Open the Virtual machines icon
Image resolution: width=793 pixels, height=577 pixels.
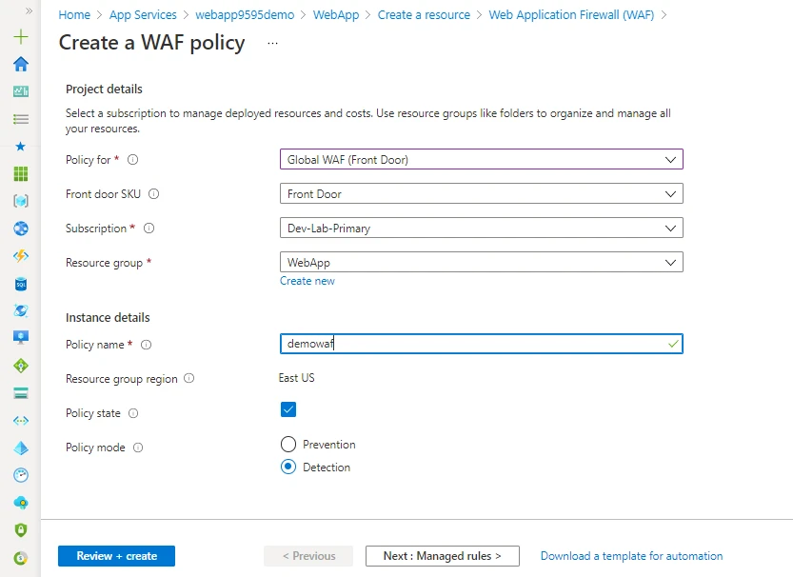tap(20, 336)
